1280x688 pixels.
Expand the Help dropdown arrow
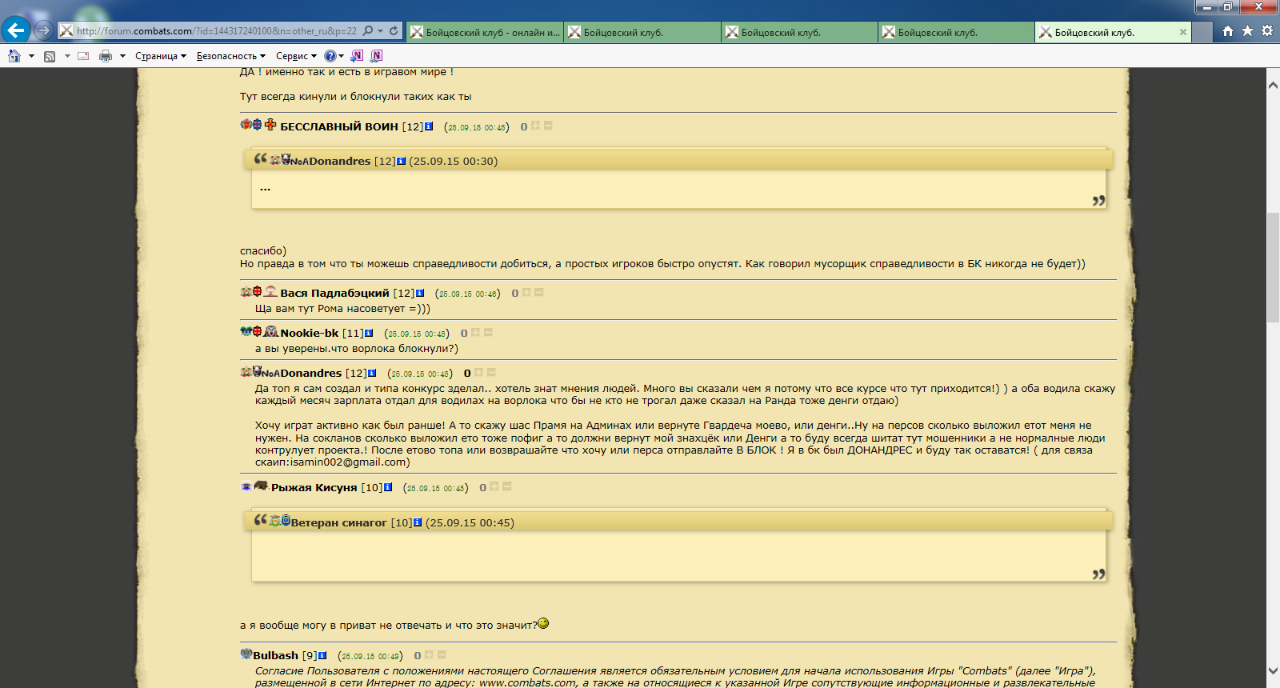[x=341, y=56]
